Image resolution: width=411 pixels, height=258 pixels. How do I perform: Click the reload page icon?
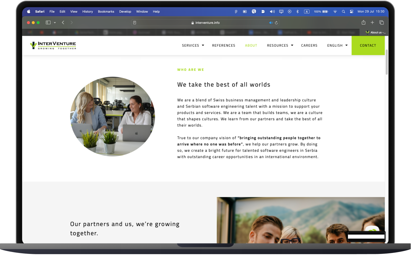pos(277,23)
